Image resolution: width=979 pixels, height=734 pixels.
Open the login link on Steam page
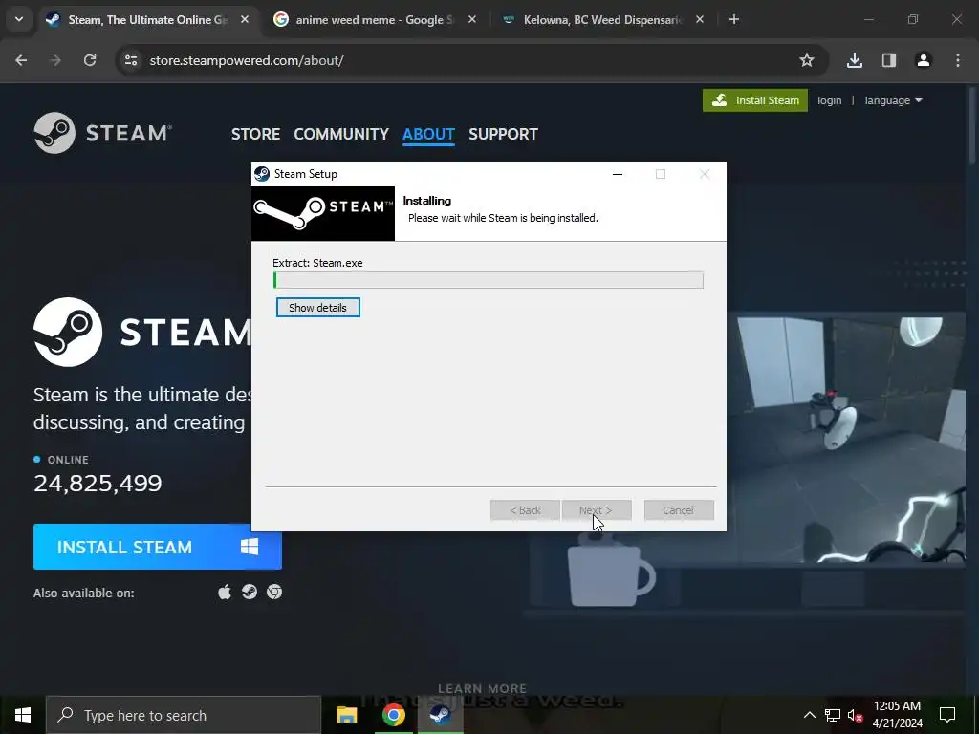click(829, 100)
